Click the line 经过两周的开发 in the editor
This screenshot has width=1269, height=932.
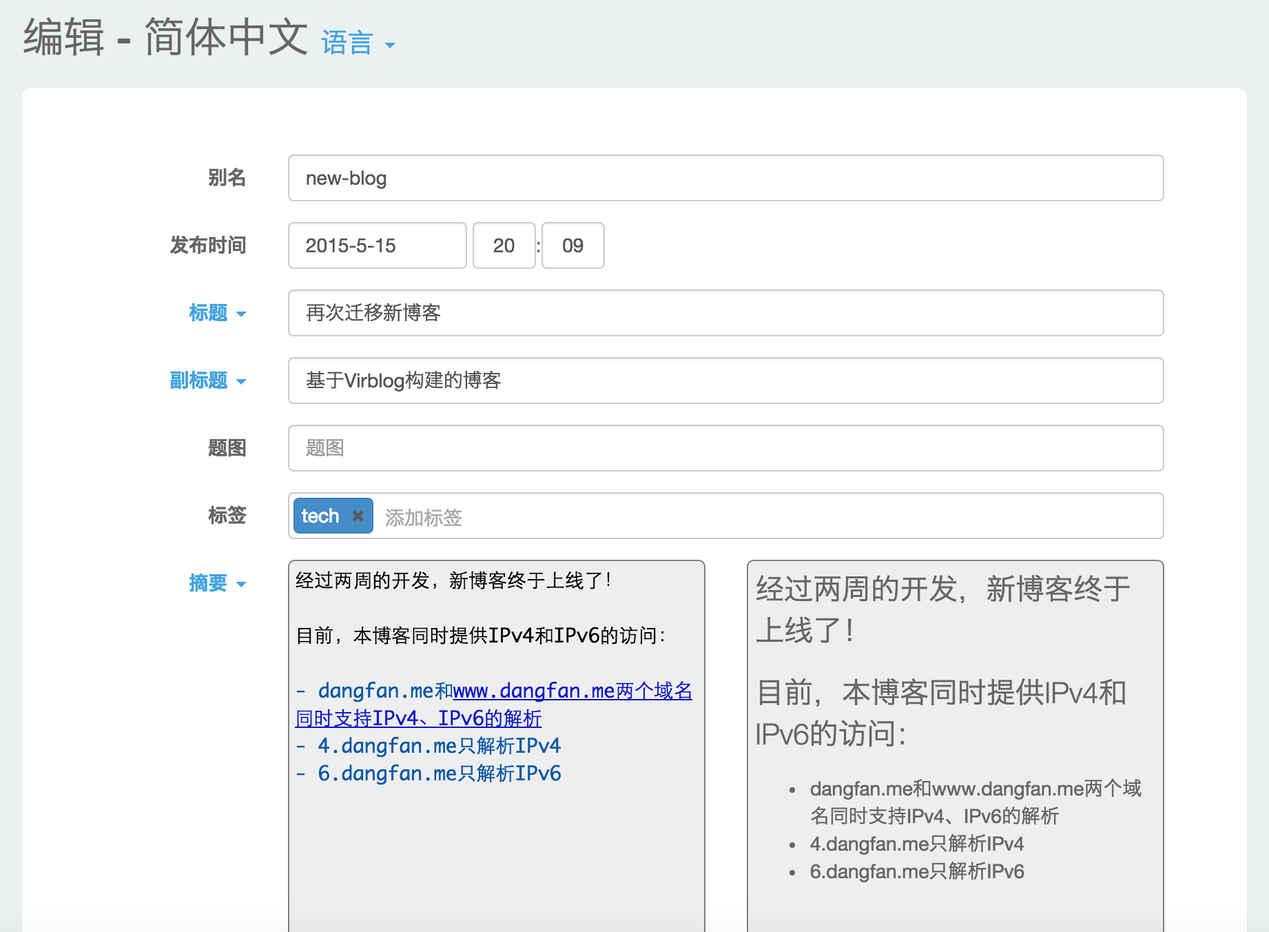tap(453, 580)
